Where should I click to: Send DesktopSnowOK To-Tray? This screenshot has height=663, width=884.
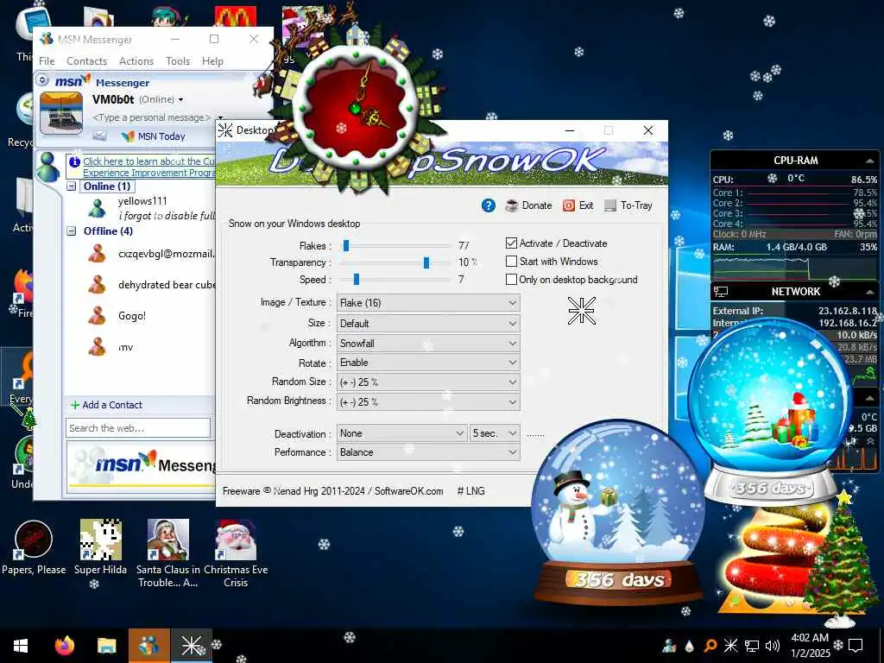[x=628, y=205]
